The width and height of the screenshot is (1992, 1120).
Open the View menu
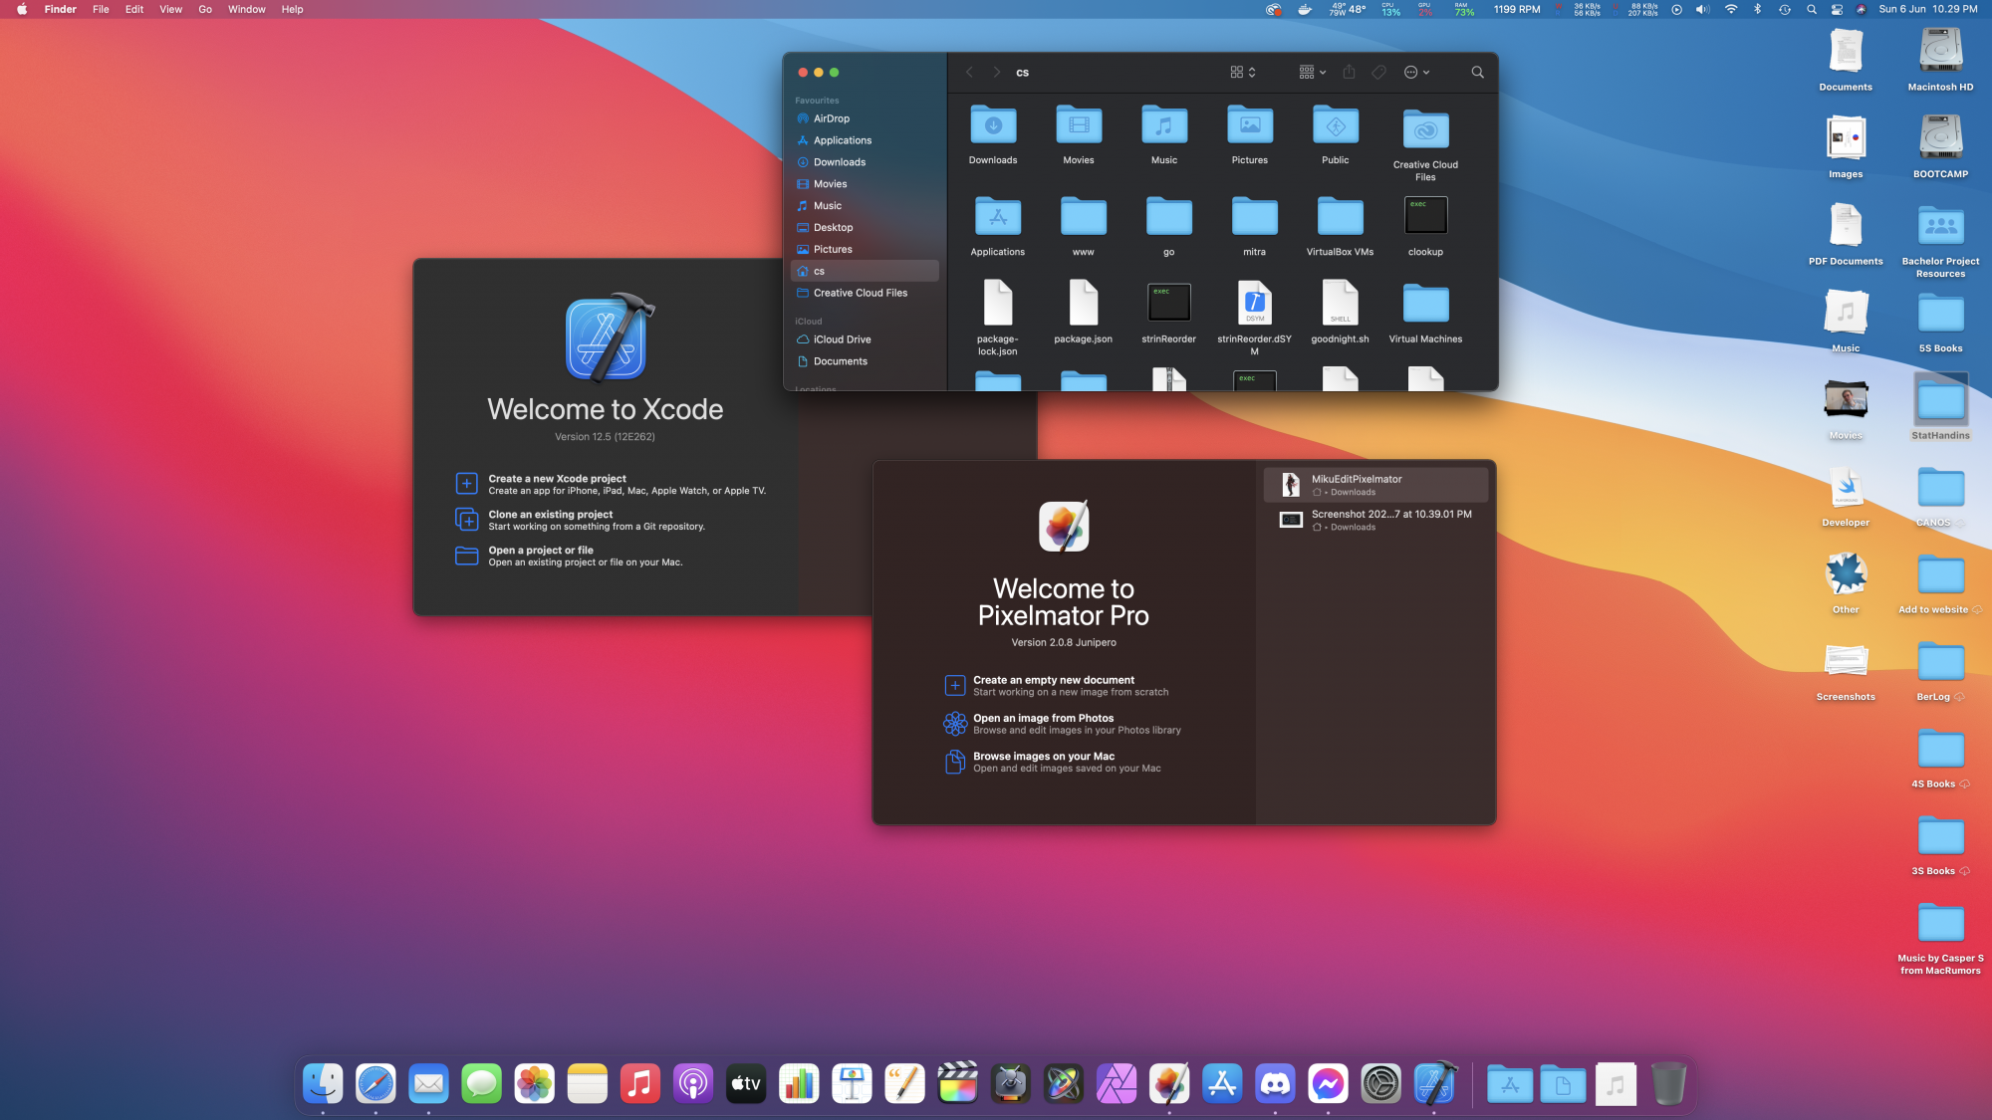(171, 9)
